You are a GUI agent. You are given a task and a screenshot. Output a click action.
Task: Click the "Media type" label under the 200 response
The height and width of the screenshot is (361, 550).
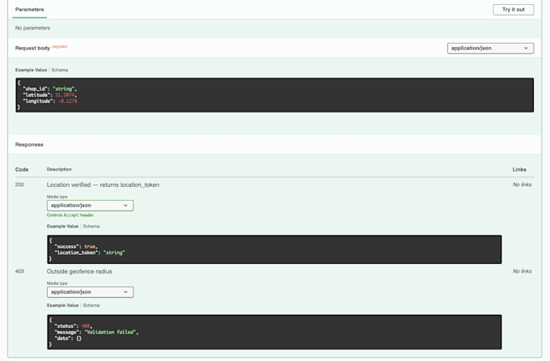[x=57, y=197]
